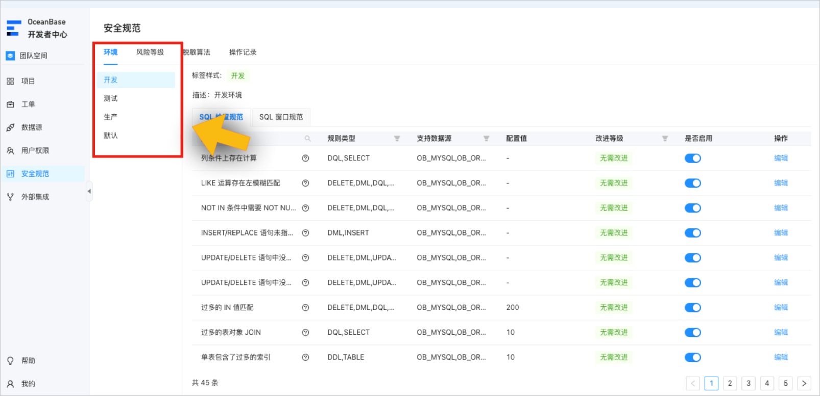Viewport: 820px width, 396px height.
Task: Click help icon for 过多的 IN 值匹配
Action: click(x=305, y=307)
